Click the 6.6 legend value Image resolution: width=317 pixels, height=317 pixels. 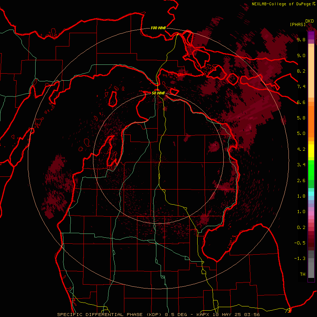tap(301, 102)
